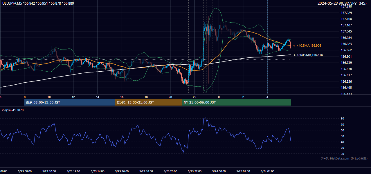Click the 5/23 20:00 date label
Viewport: 371px width, 174px height.
point(170,171)
